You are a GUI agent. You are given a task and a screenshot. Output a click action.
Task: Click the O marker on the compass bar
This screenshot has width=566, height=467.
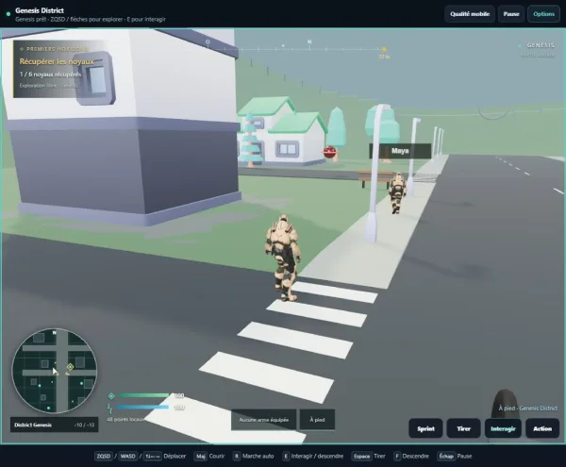208,42
